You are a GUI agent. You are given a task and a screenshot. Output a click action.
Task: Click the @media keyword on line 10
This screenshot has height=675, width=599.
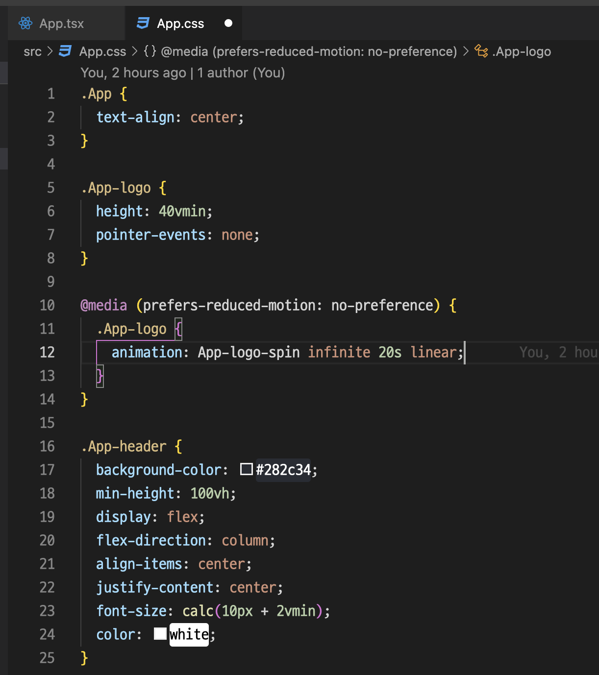[104, 305]
